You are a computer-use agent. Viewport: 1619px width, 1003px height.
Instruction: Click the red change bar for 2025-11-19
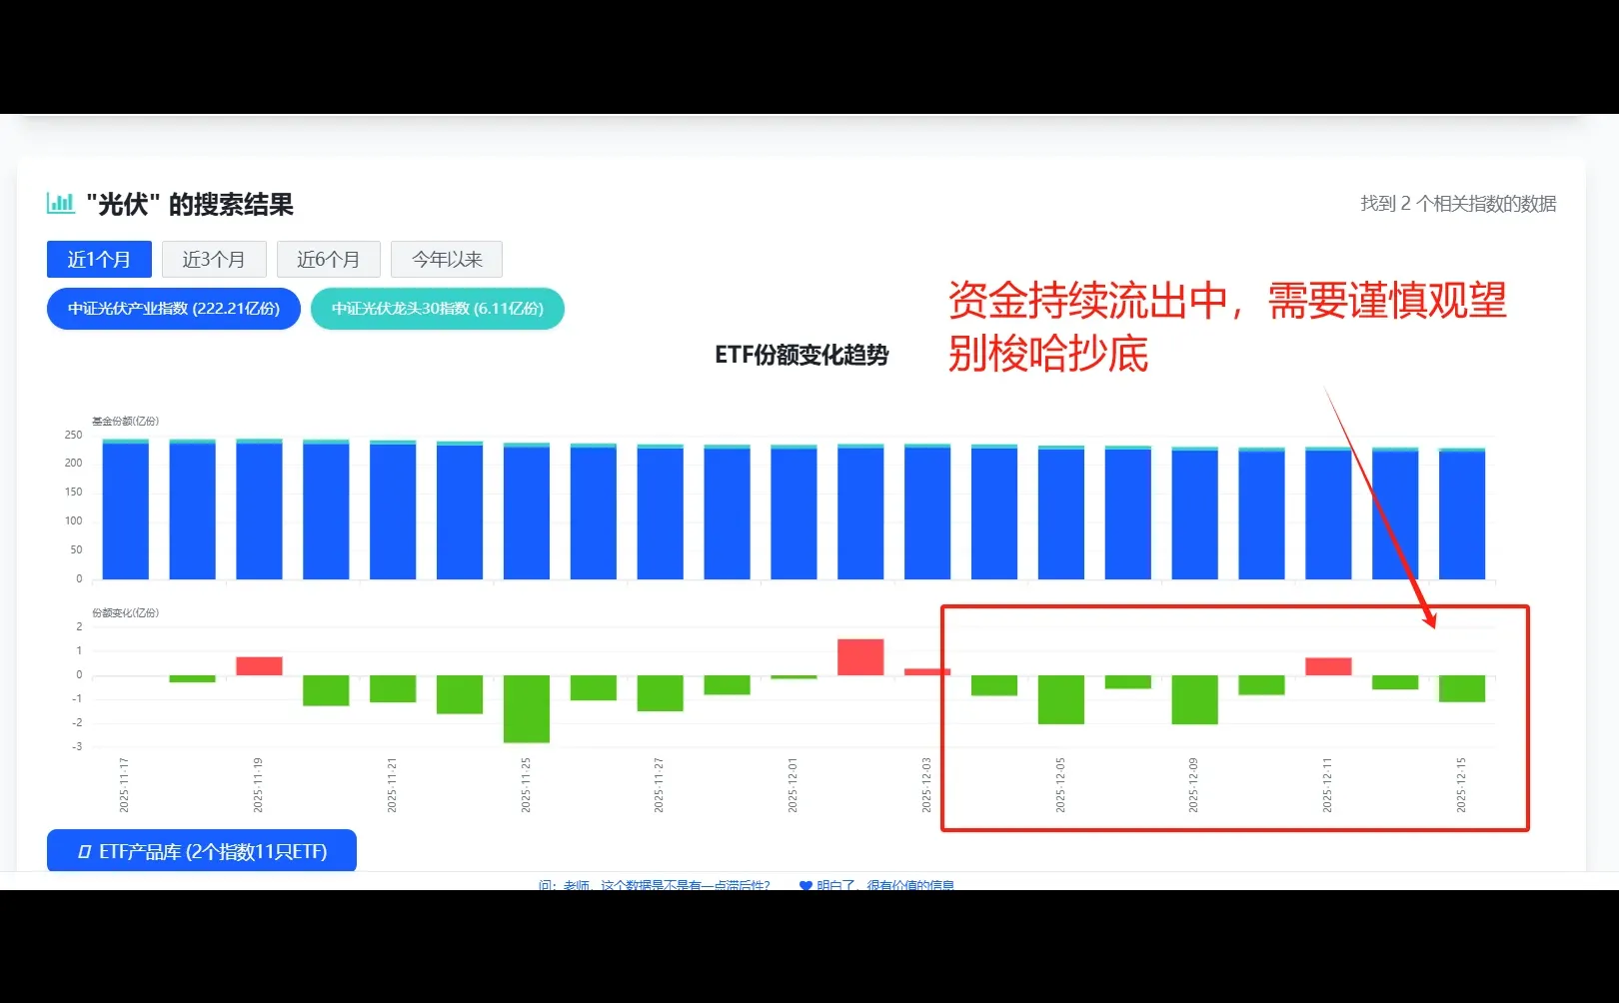pyautogui.click(x=259, y=666)
